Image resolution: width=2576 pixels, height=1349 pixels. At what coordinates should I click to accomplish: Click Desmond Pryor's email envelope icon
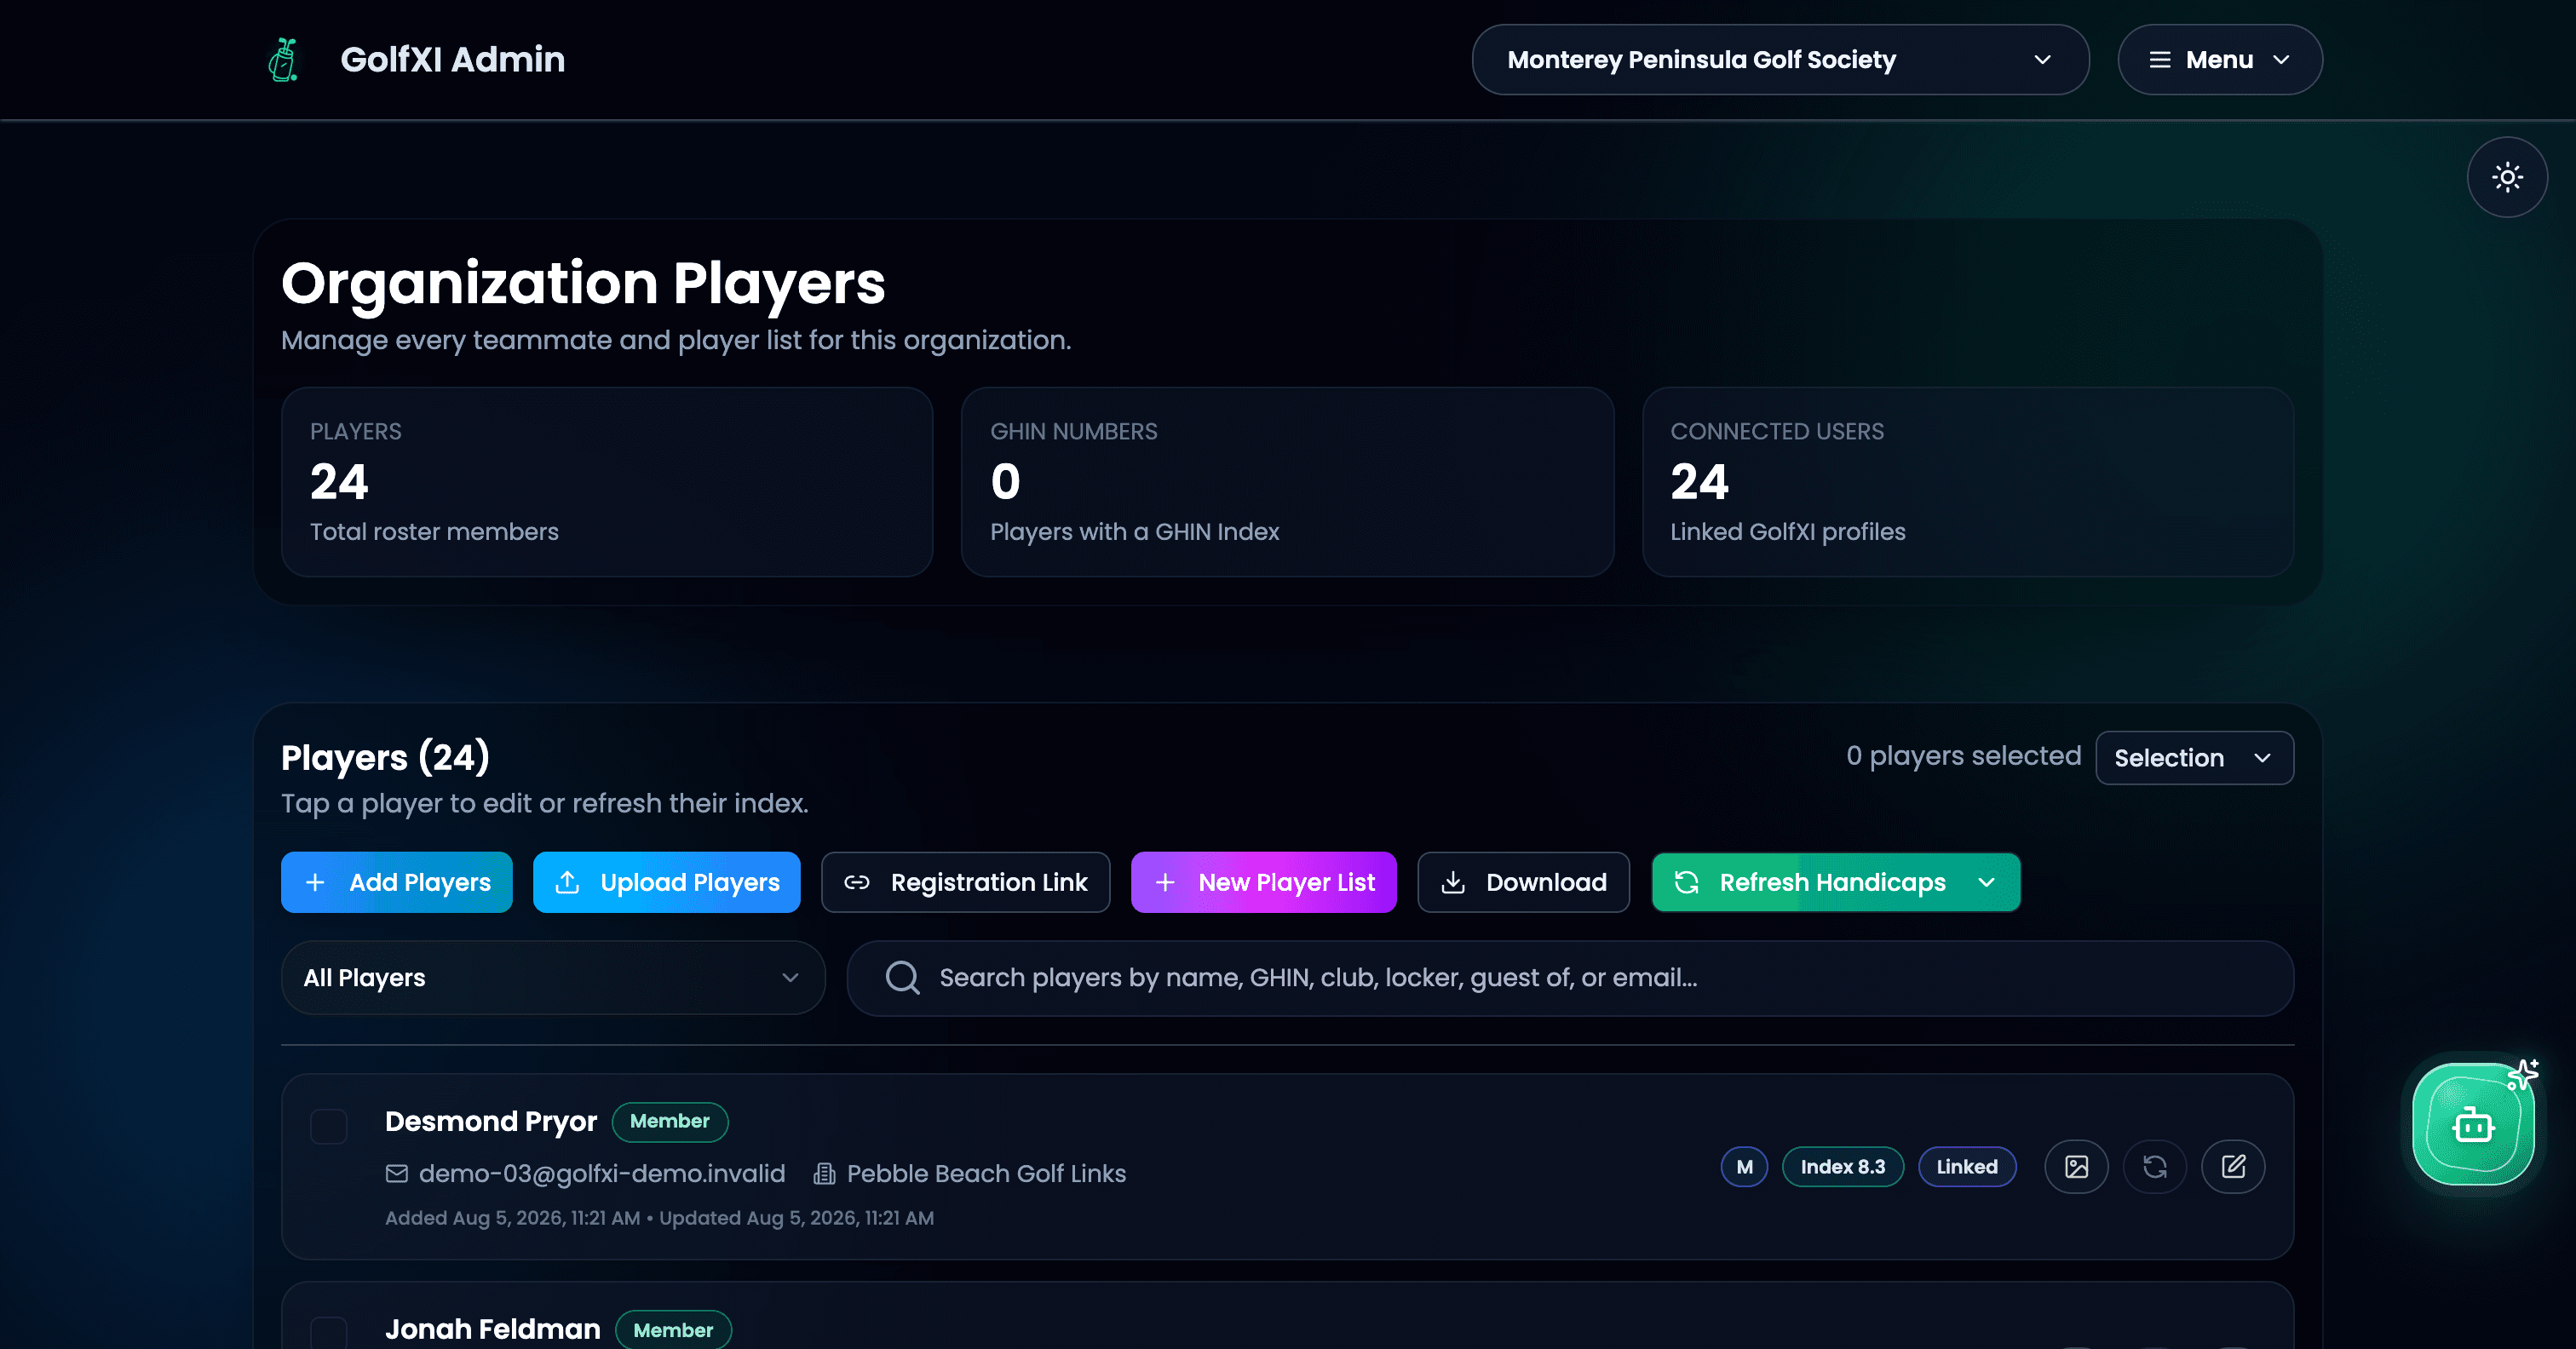[x=397, y=1174]
